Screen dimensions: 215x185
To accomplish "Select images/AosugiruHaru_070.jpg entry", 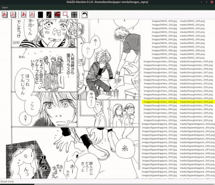I will point(160,105).
